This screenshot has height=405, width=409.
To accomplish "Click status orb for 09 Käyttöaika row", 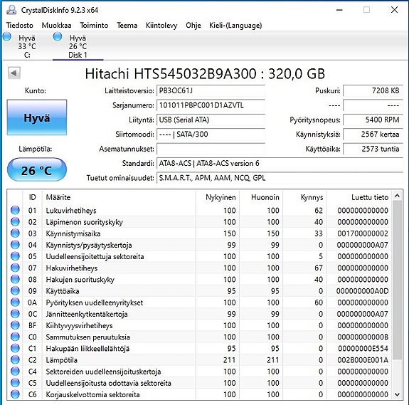I will tap(15, 290).
